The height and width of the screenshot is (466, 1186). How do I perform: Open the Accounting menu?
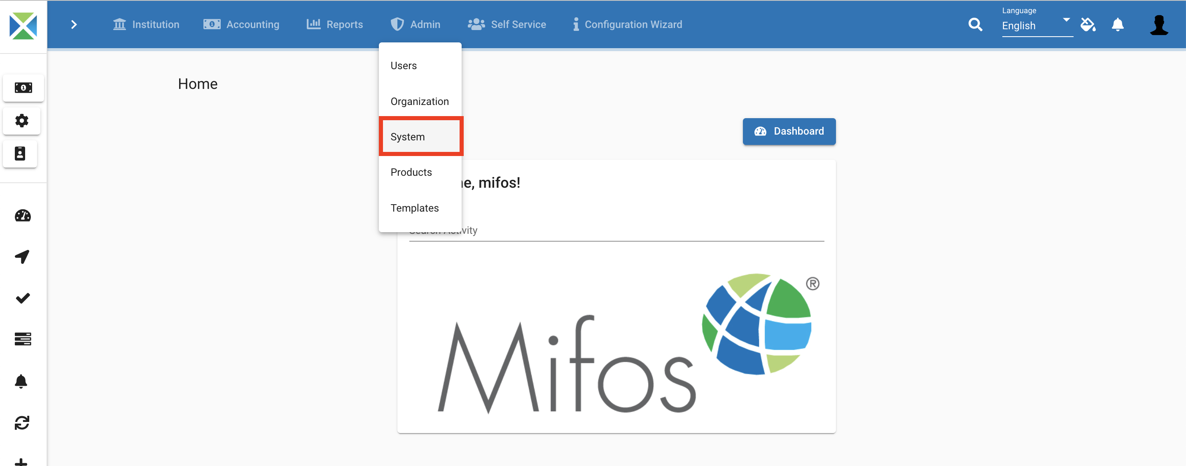click(x=241, y=24)
